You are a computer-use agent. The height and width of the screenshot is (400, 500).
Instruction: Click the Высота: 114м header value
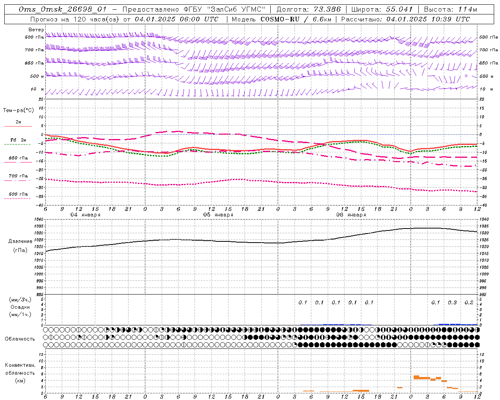click(x=450, y=9)
